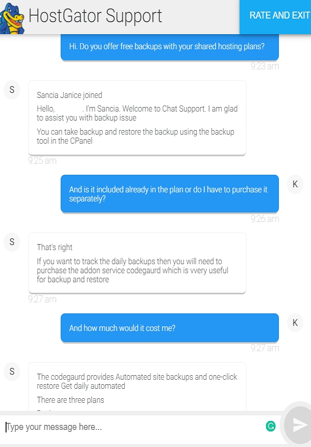This screenshot has height=447, width=311.
Task: Click the HostGator Support title text
Action: point(95,16)
